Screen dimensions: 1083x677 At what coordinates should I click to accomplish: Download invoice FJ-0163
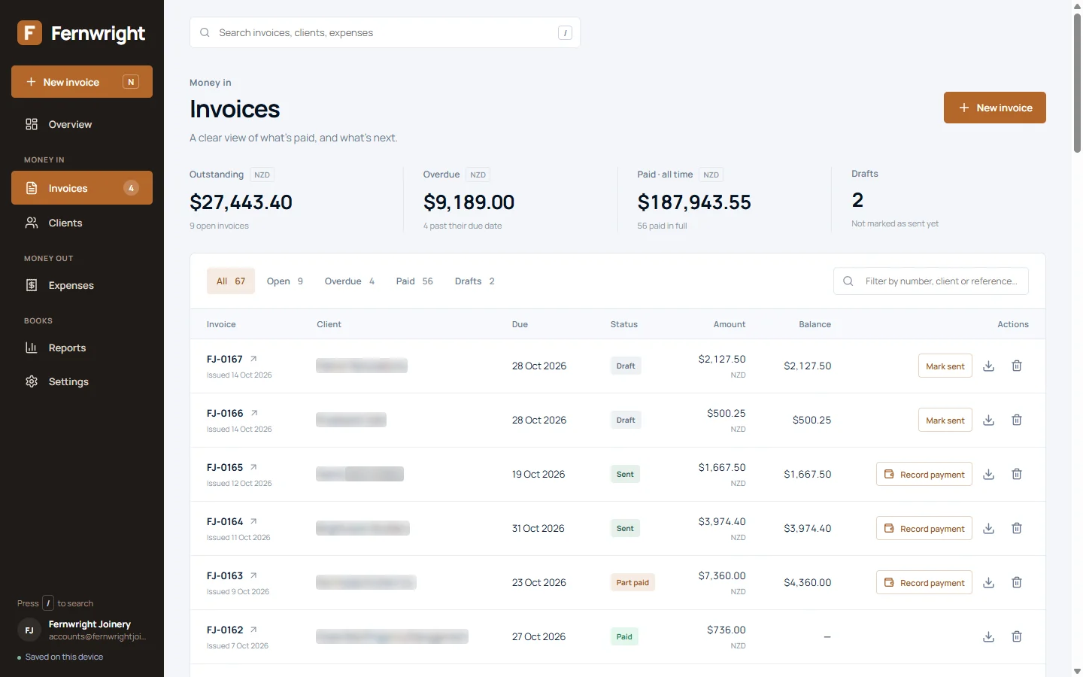click(x=989, y=582)
